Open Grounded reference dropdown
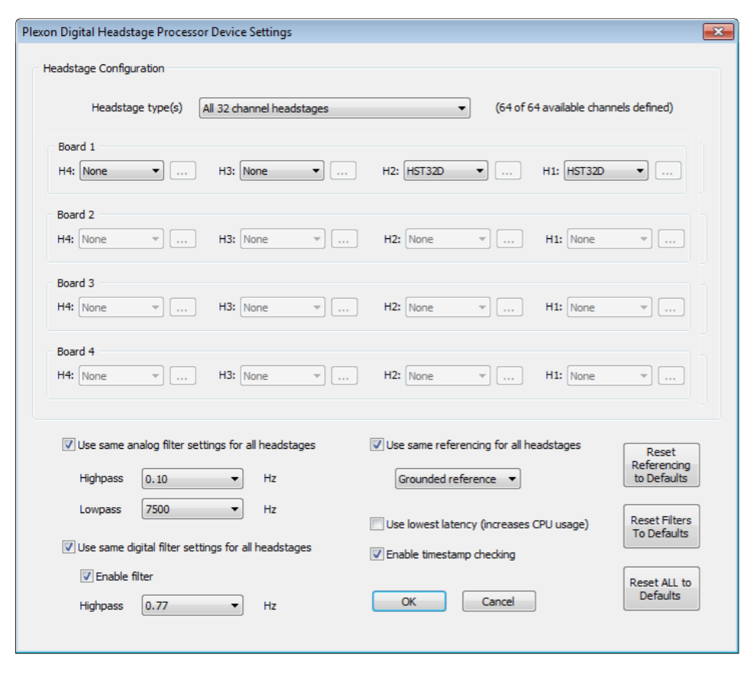The height and width of the screenshot is (674, 752). pyautogui.click(x=458, y=479)
